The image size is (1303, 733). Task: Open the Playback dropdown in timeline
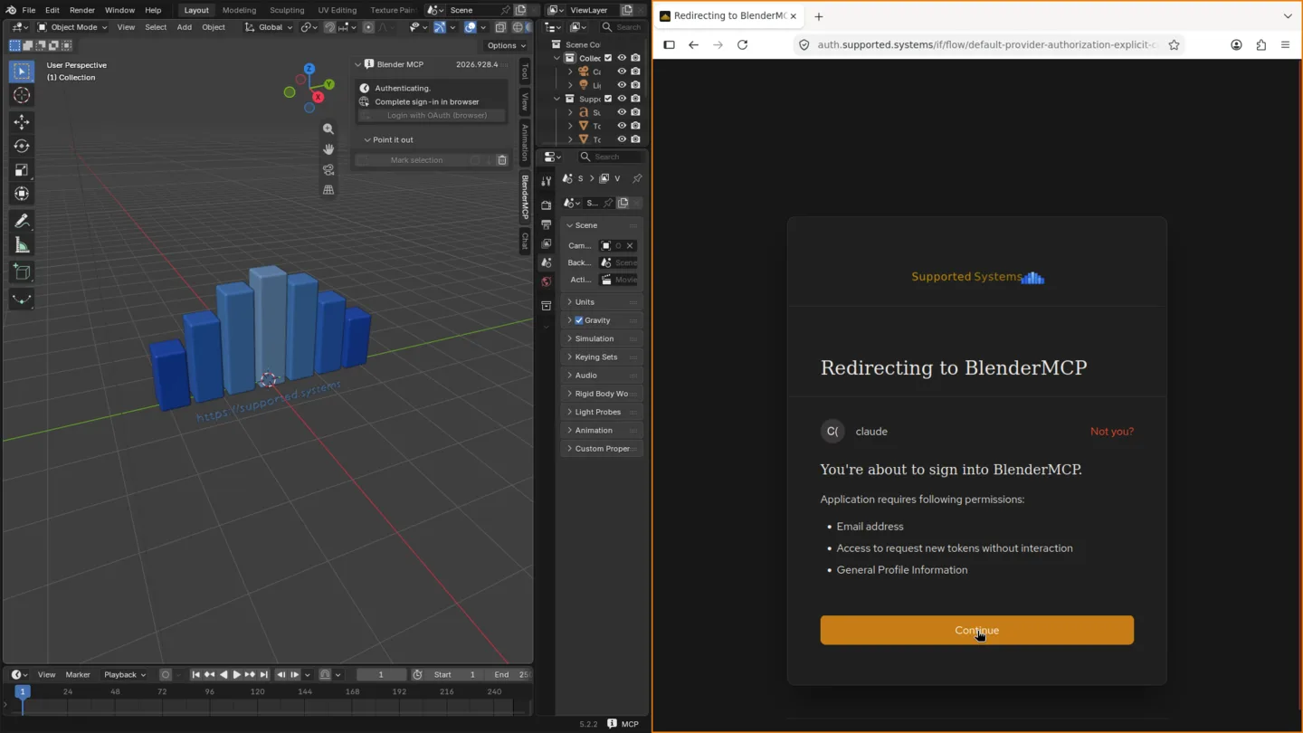125,674
